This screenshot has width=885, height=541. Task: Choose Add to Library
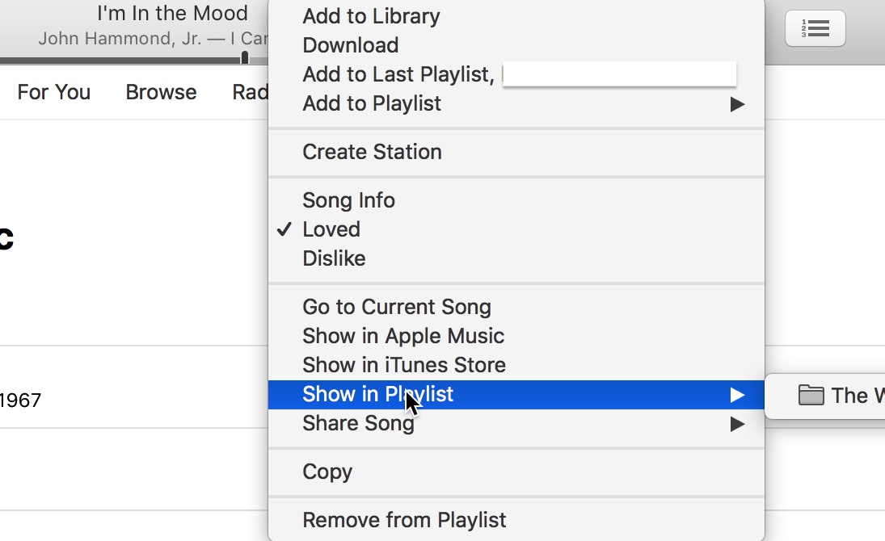click(x=371, y=16)
